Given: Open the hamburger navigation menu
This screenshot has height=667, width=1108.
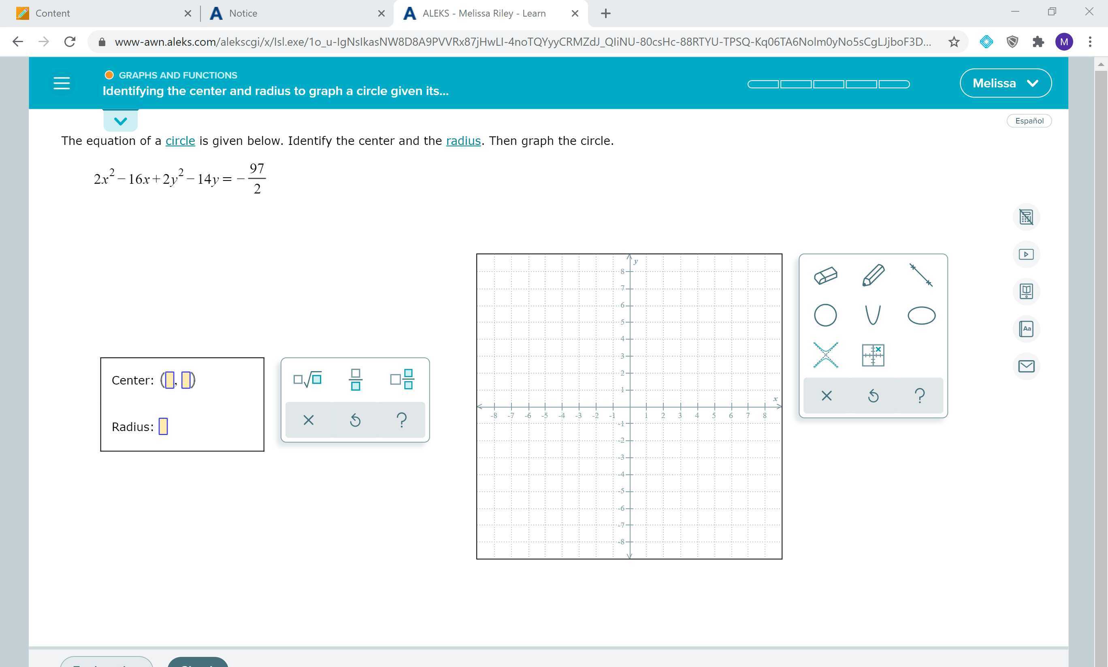Looking at the screenshot, I should coord(62,83).
